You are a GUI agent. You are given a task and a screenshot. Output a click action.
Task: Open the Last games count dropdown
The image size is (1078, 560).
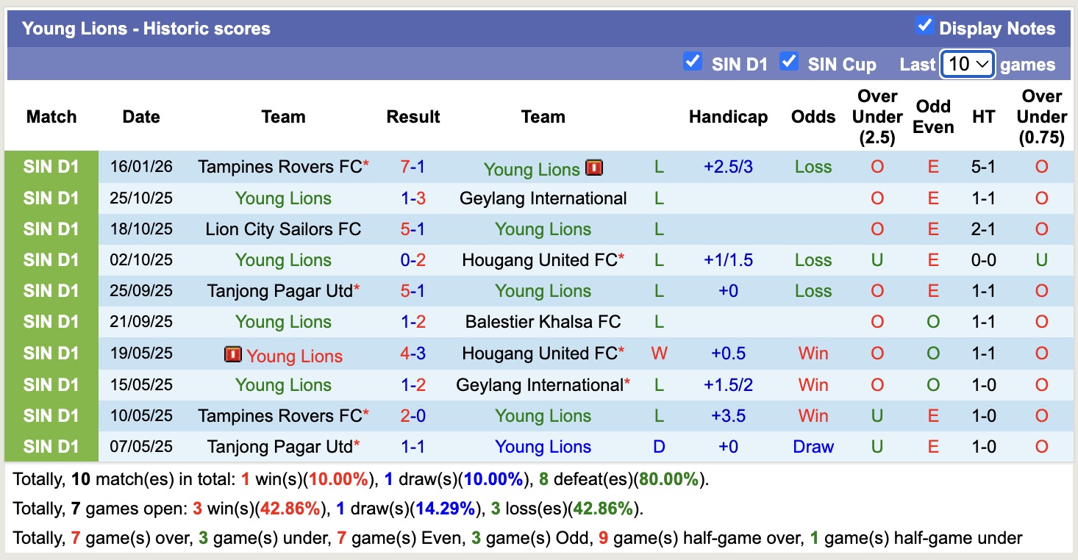[966, 64]
